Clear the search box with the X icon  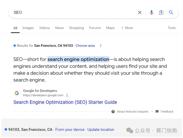click(x=140, y=13)
